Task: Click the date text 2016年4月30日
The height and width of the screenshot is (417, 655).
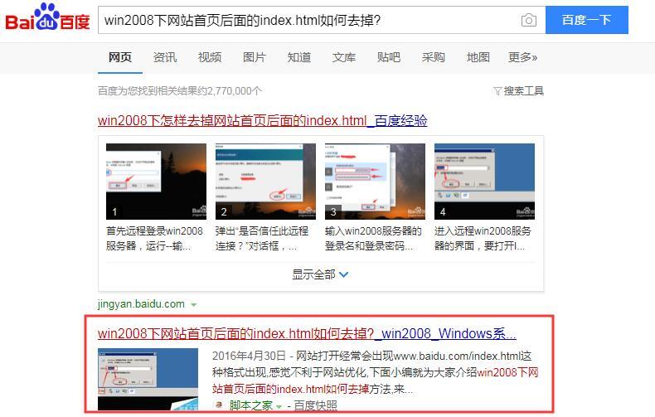Action: click(x=249, y=356)
